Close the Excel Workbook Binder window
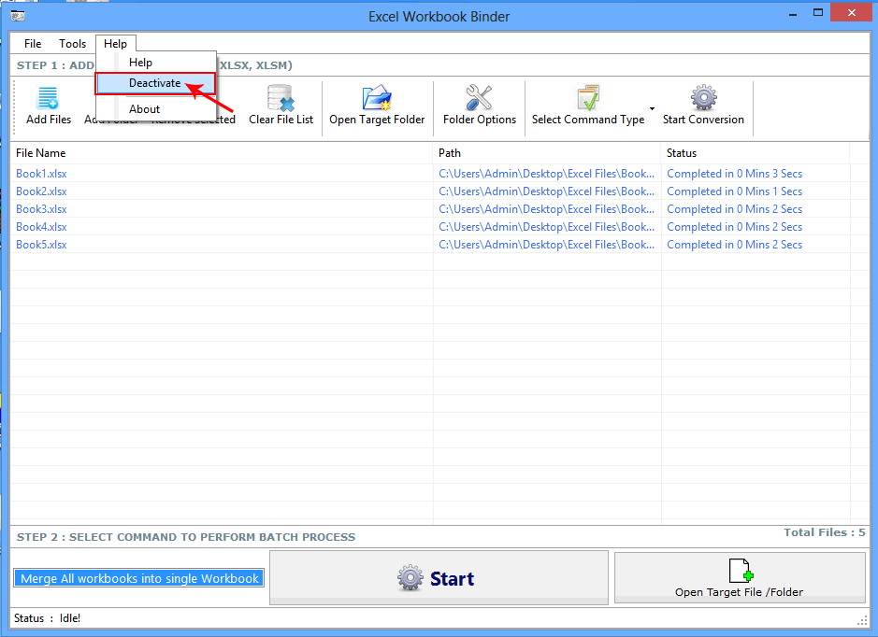This screenshot has height=637, width=878. tap(852, 13)
